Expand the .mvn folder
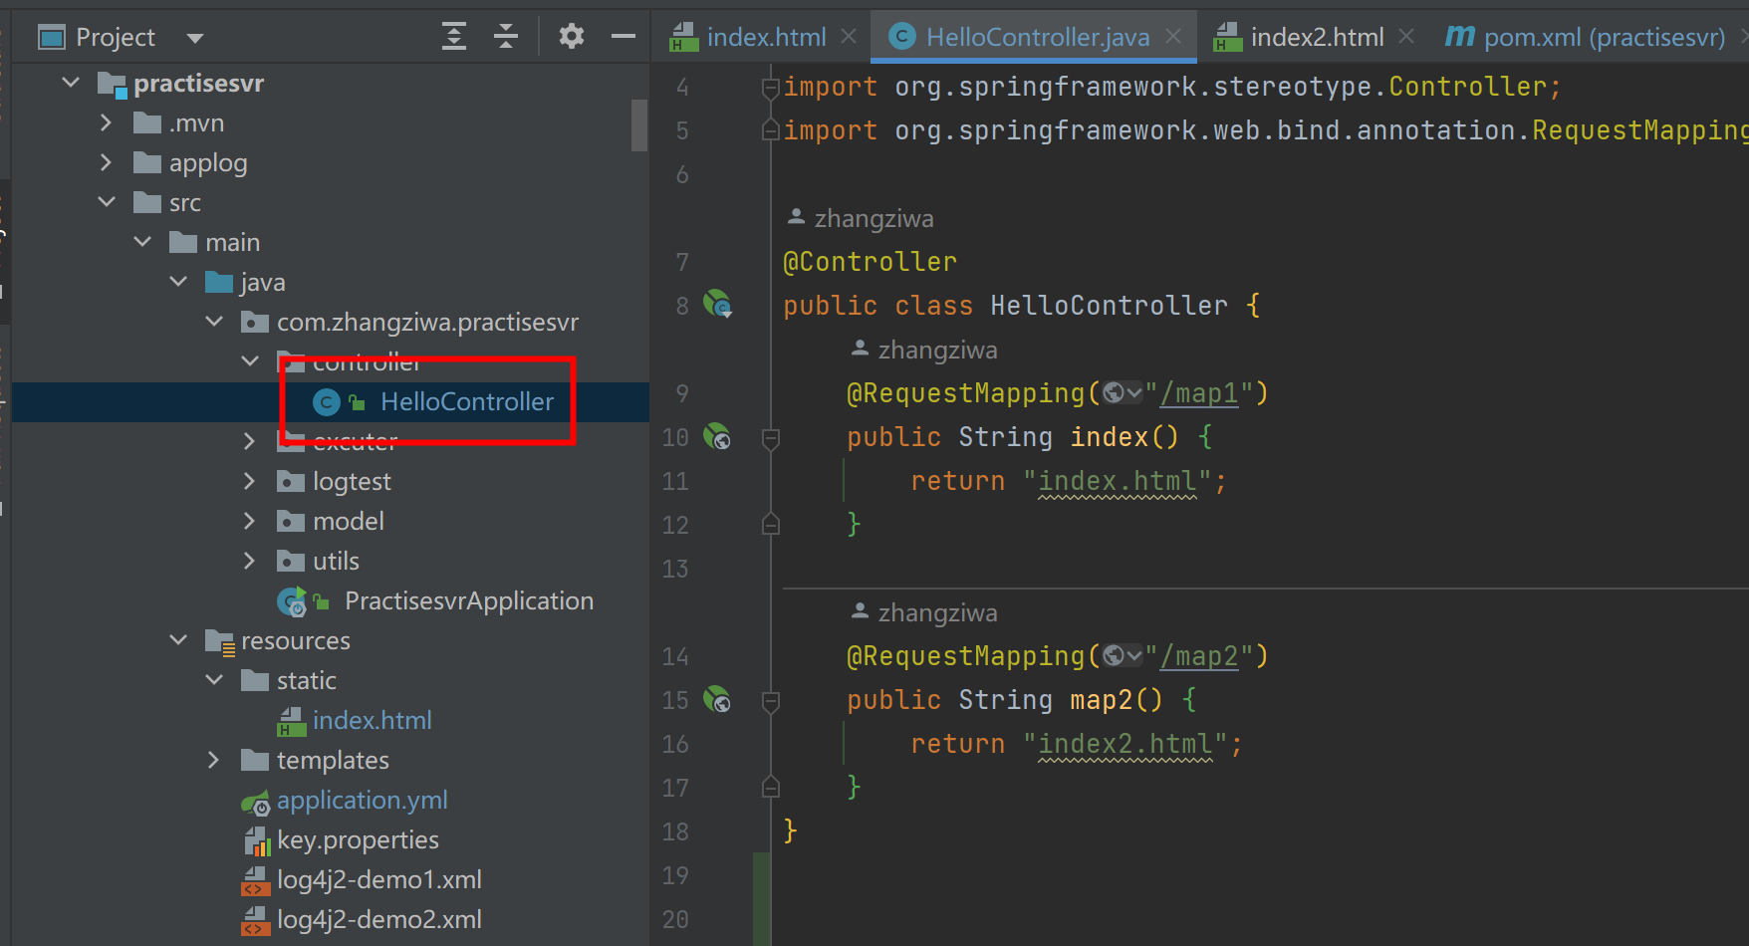Viewport: 1749px width, 946px height. 107,122
